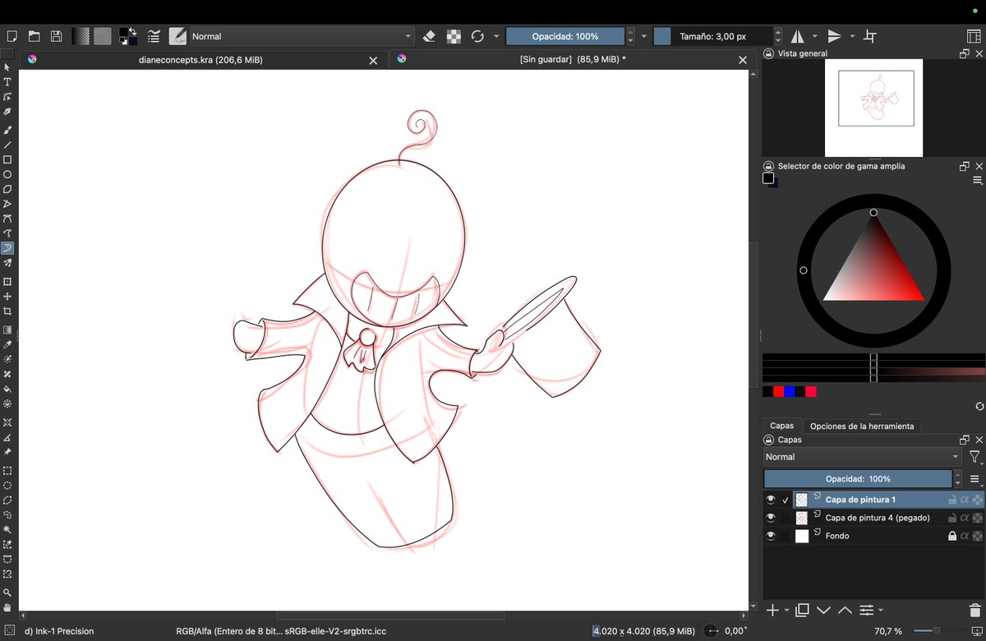
Task: Select the Fill bucket tool
Action: (x=7, y=389)
